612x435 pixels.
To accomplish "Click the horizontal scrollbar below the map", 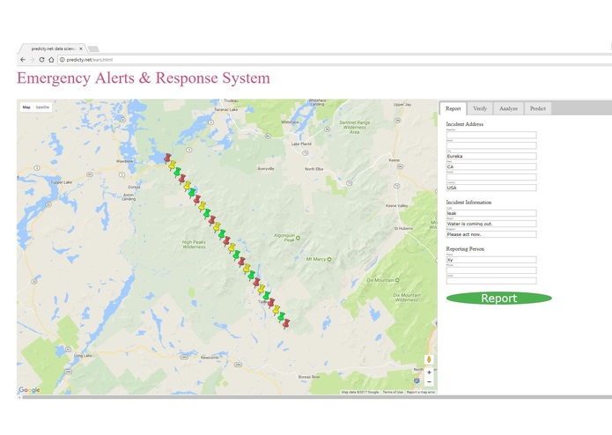I will pyautogui.click(x=316, y=397).
